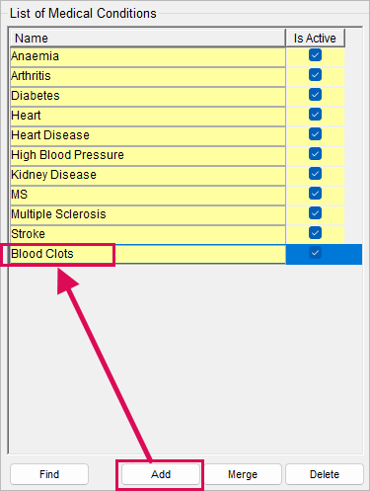
Task: Sort by the Name column header
Action: tap(148, 39)
